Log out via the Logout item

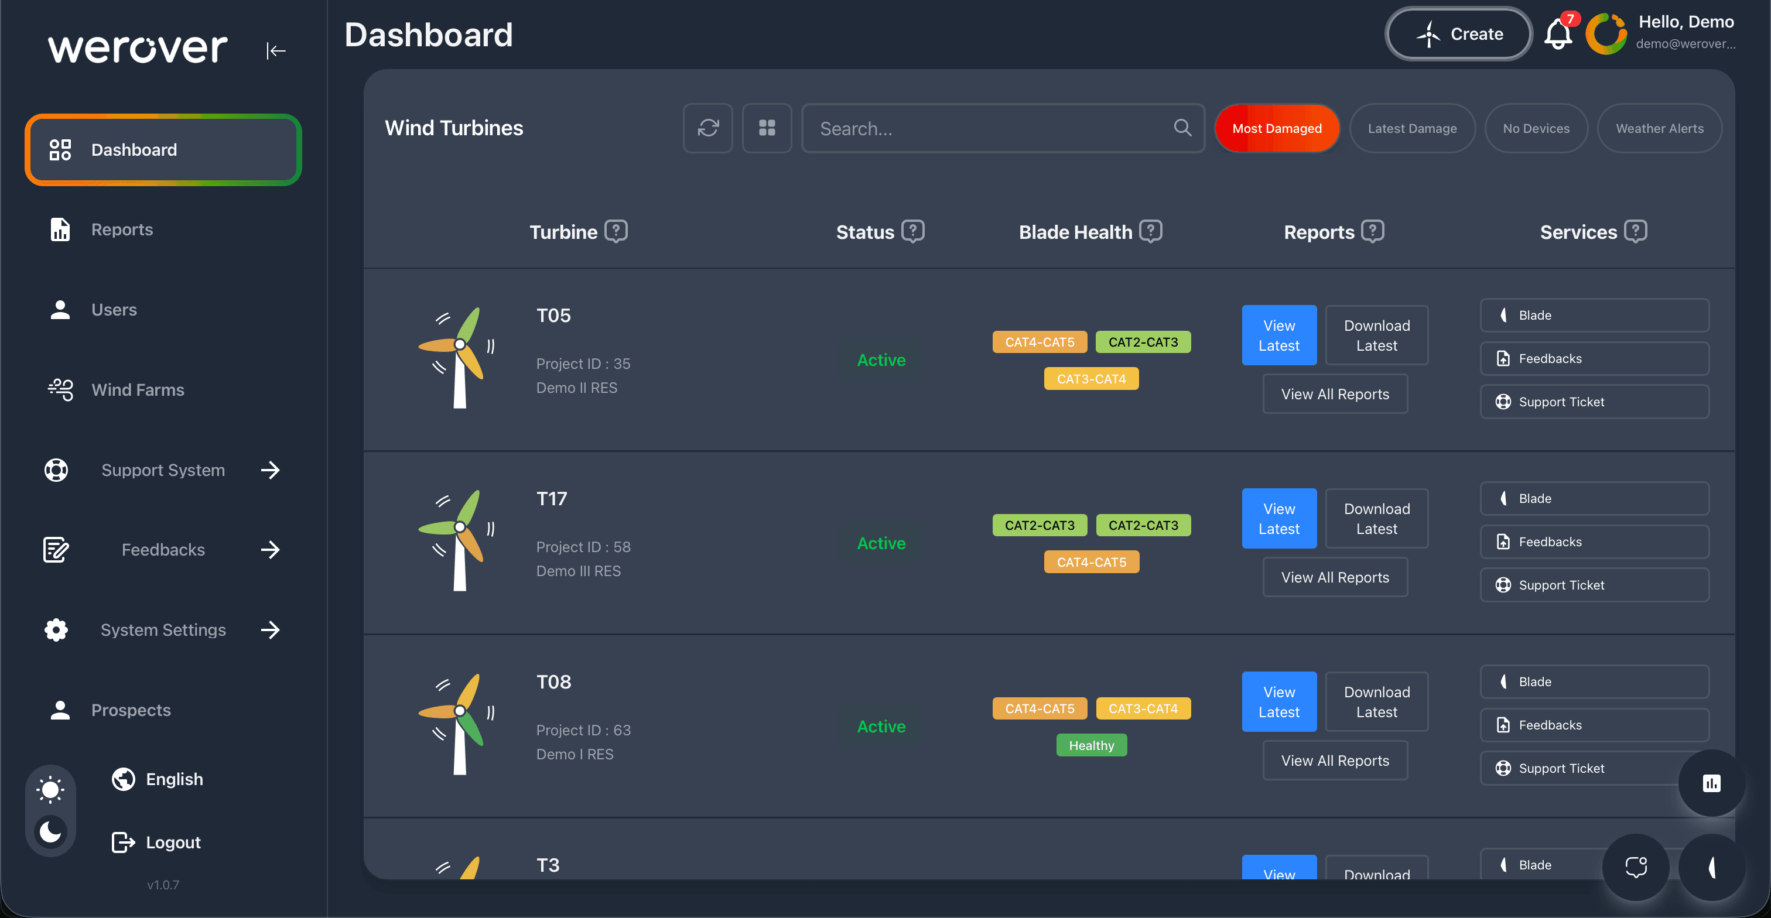[156, 842]
